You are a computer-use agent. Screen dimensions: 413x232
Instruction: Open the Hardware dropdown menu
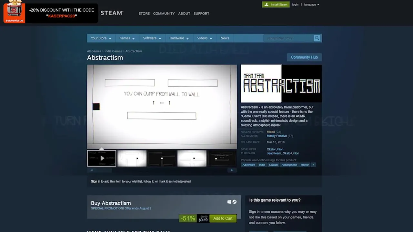pyautogui.click(x=179, y=38)
